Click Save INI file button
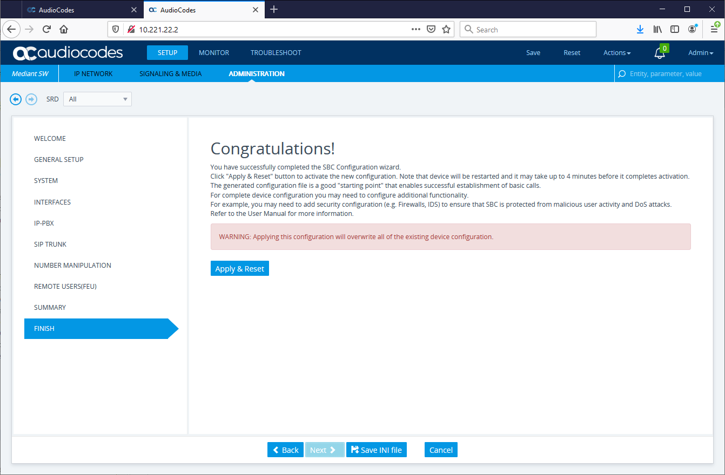The image size is (725, 475). [x=377, y=450]
